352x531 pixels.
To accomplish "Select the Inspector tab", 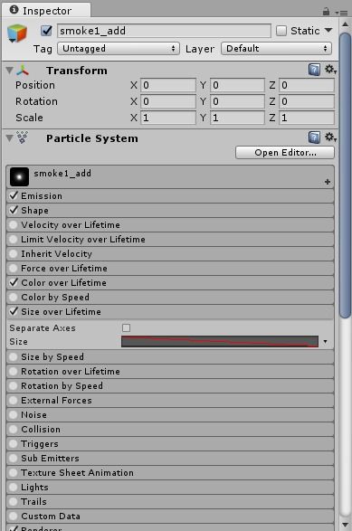I will 46,10.
